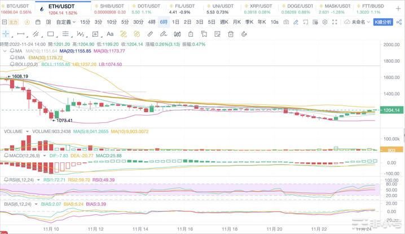
Task: Click the corner selection frame icon
Action: (x=306, y=22)
